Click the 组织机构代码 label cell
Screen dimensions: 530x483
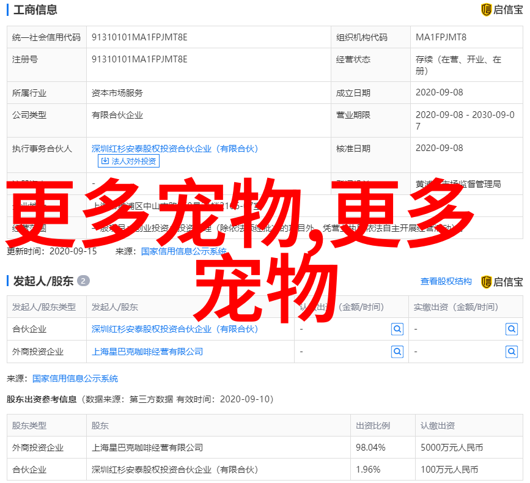click(x=370, y=37)
